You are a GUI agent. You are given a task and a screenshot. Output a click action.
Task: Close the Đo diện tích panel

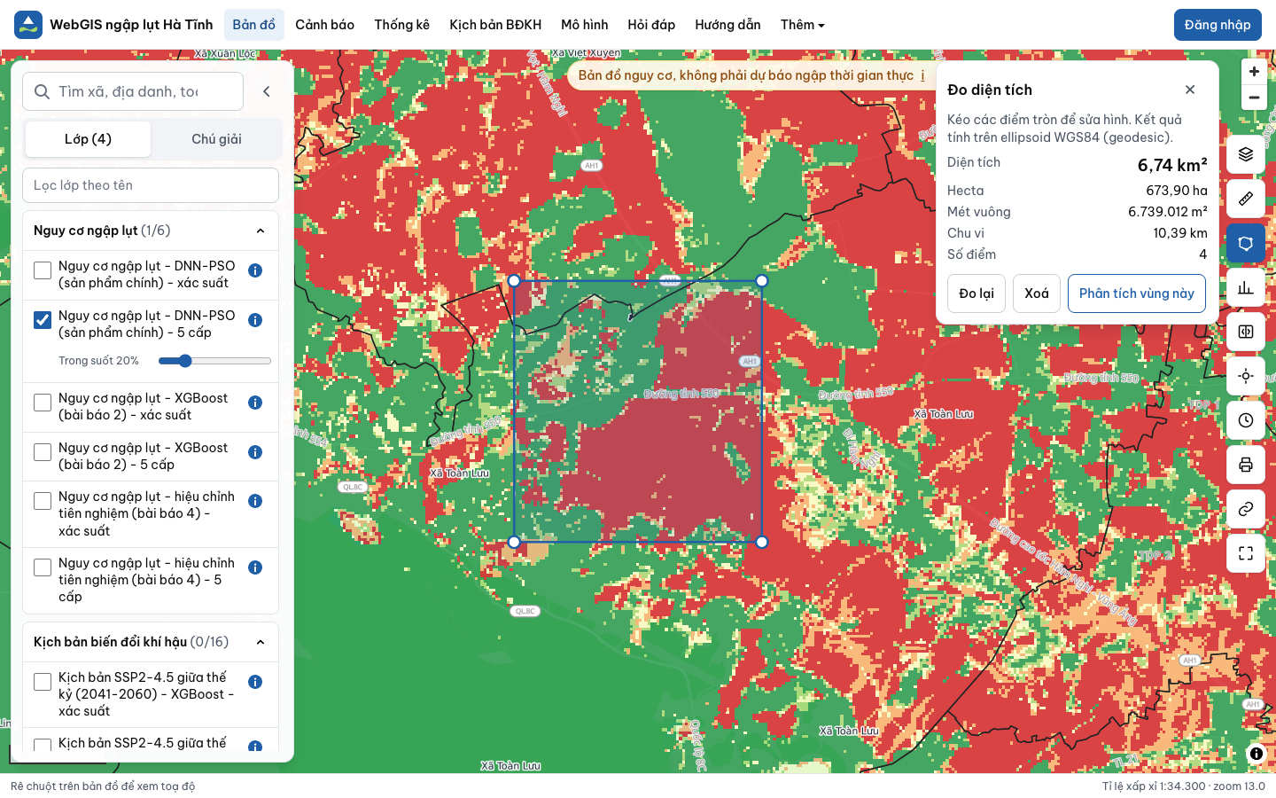pyautogui.click(x=1190, y=90)
